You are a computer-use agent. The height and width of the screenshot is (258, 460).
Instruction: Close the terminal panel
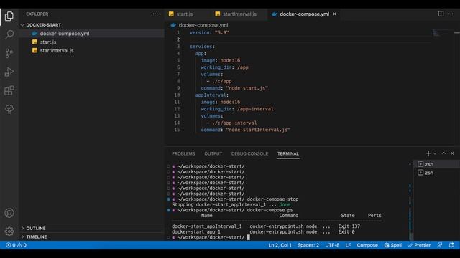tap(452, 153)
